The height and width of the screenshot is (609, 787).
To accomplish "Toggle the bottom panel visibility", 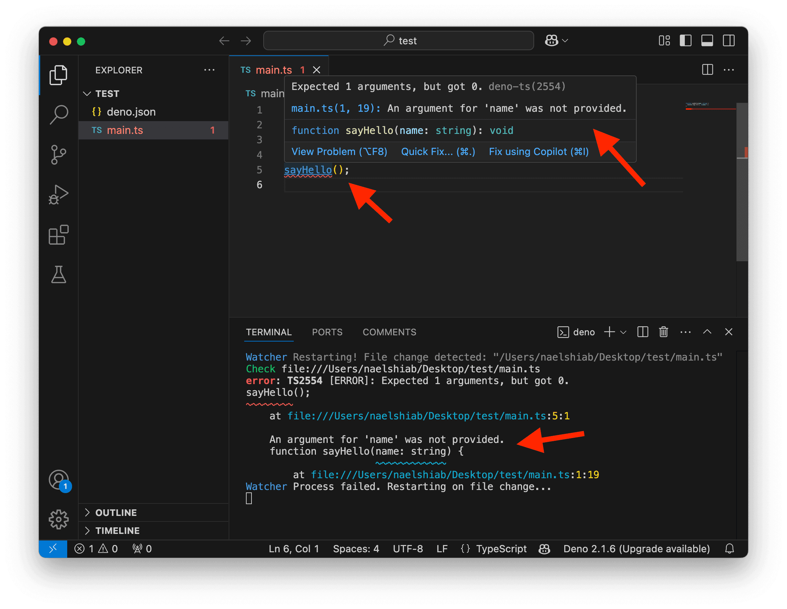I will point(707,40).
